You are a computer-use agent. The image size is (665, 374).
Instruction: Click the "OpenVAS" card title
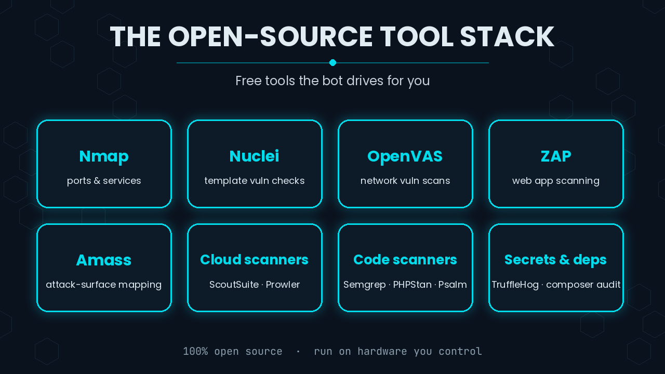coord(405,156)
